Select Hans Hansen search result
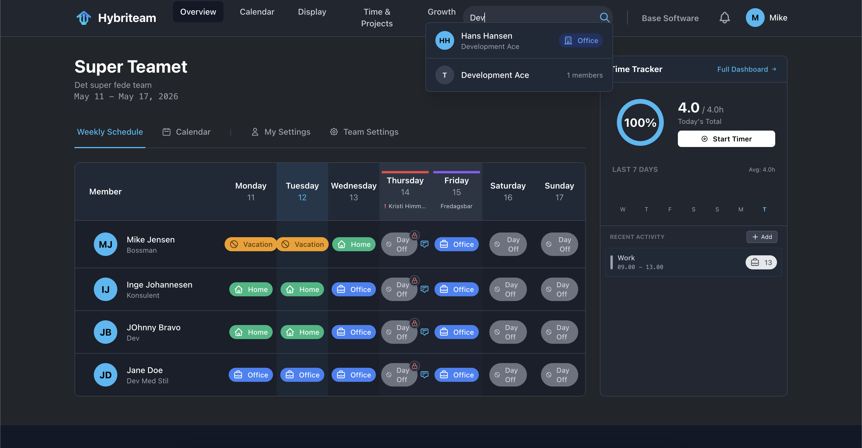 tap(519, 41)
